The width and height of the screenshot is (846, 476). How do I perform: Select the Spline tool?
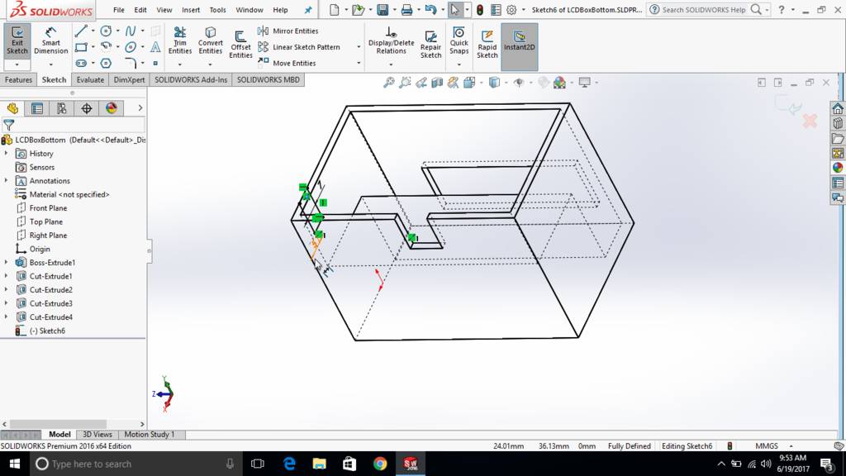pyautogui.click(x=131, y=31)
